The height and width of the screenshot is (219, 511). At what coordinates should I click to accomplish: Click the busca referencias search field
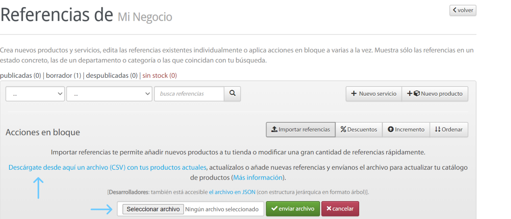pos(189,93)
